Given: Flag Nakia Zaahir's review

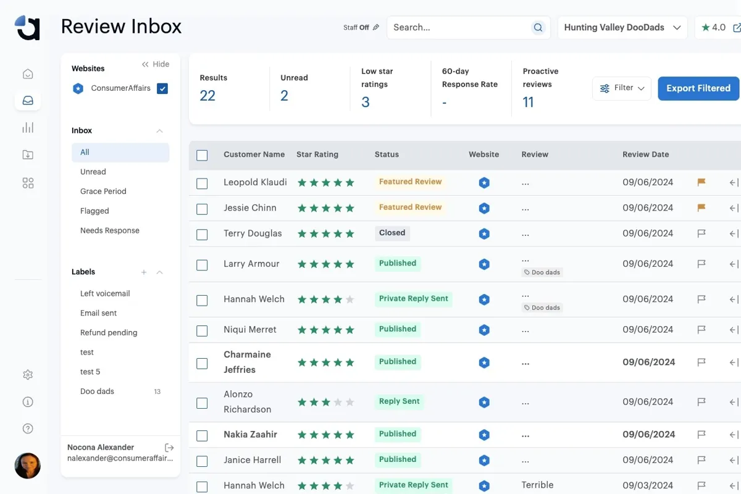Looking at the screenshot, I should pyautogui.click(x=701, y=435).
